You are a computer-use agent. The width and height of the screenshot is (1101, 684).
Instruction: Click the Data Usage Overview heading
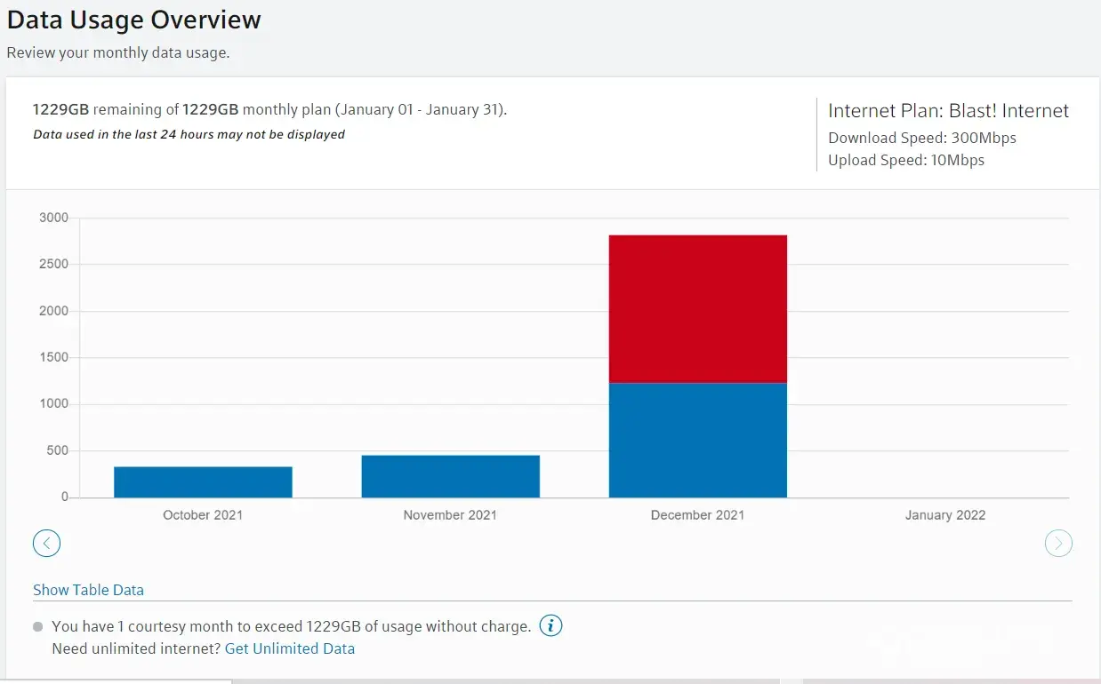134,20
